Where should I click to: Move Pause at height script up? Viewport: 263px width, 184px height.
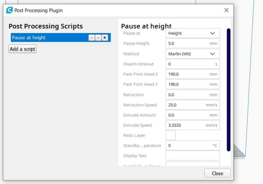click(x=91, y=38)
